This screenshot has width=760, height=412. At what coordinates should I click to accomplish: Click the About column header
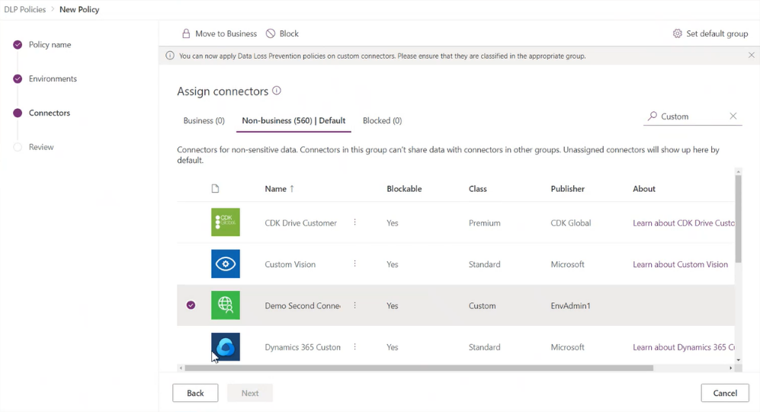coord(643,189)
